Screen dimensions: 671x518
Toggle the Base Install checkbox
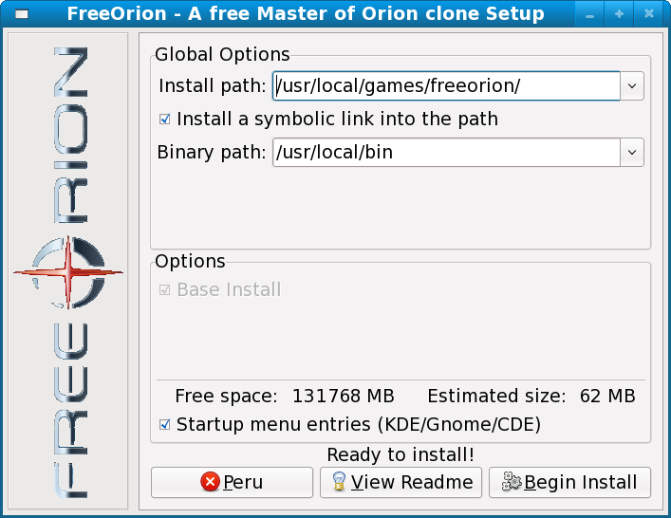pos(165,290)
